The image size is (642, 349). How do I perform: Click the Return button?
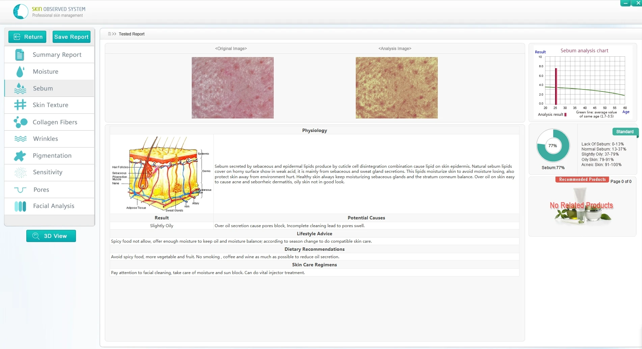click(27, 36)
